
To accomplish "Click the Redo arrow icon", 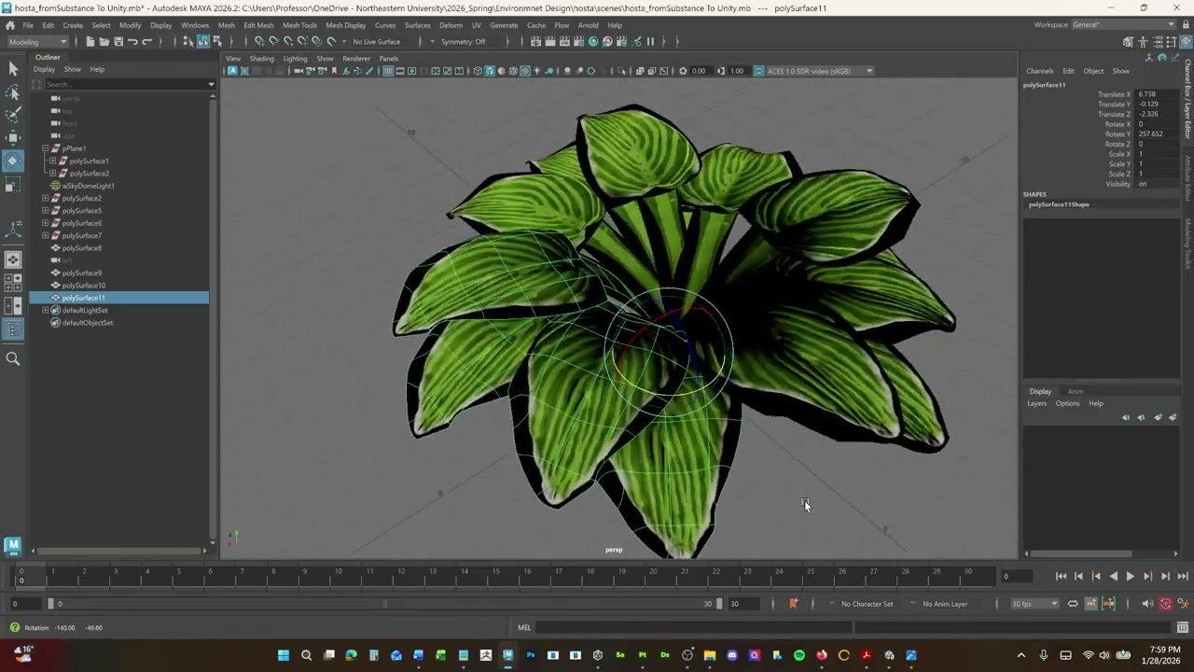I will pyautogui.click(x=146, y=41).
